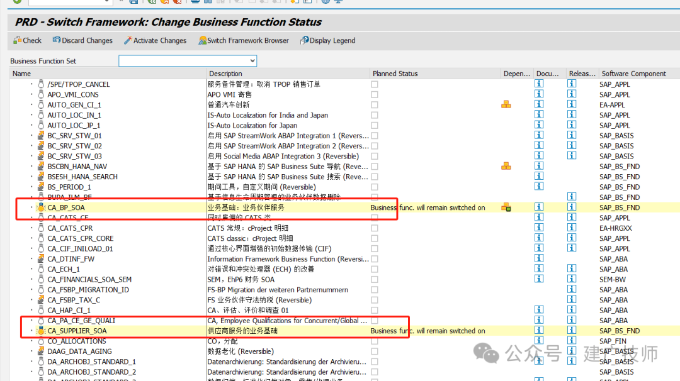
Task: Select the CA_FINANCIALS_SOA_SEM row name
Action: point(89,280)
